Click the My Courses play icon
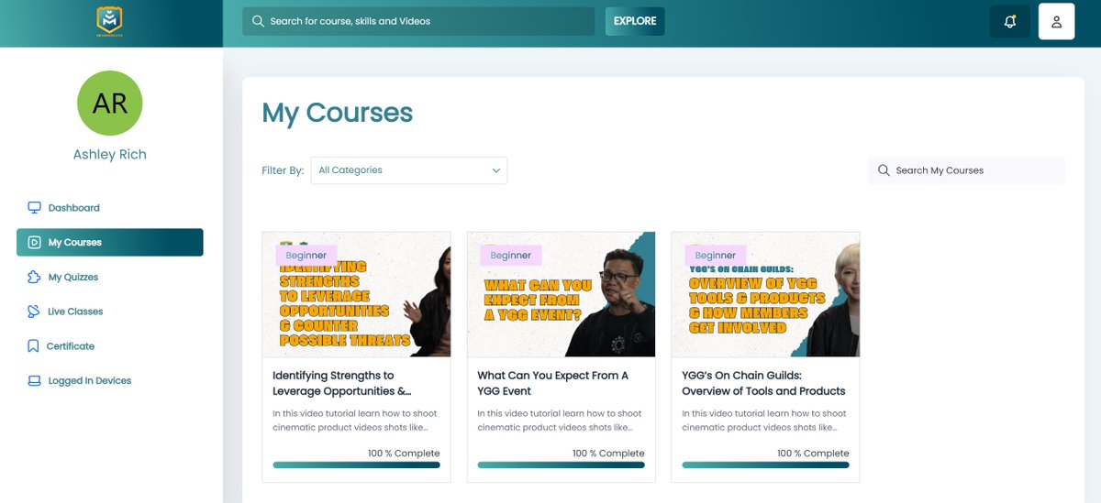This screenshot has width=1101, height=503. (x=34, y=243)
